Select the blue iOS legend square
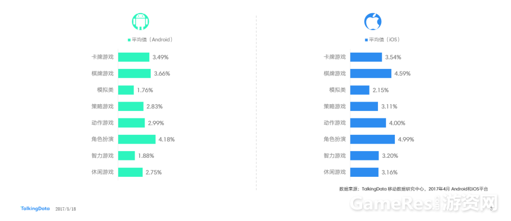 (366, 39)
